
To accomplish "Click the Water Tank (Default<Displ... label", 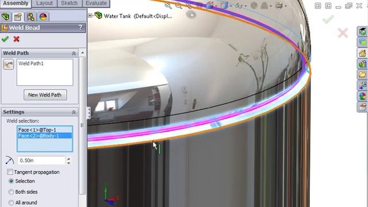I will coord(138,16).
